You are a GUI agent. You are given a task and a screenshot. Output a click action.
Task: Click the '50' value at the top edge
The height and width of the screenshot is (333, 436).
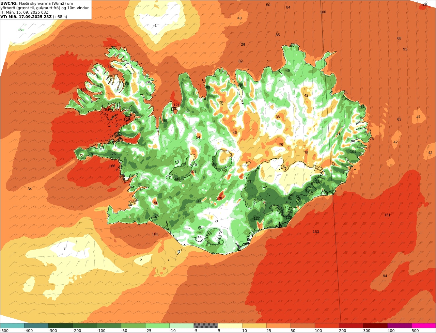268,5
